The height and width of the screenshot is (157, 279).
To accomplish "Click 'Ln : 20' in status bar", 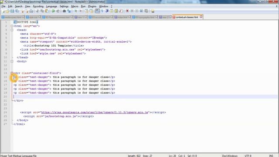I will tap(173, 156).
